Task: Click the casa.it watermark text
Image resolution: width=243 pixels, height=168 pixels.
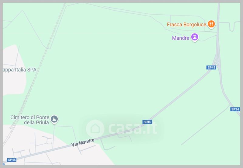Action: point(132,128)
